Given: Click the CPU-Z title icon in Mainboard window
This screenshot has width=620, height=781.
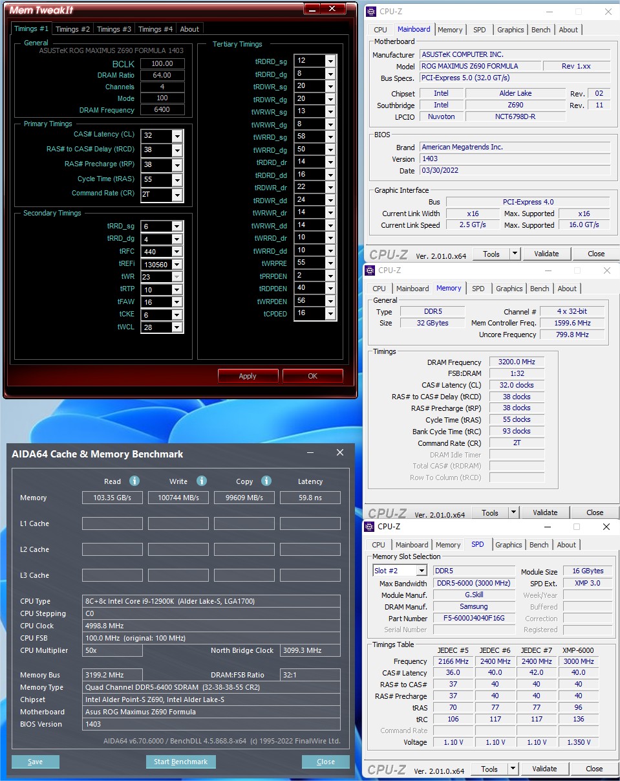Looking at the screenshot, I should 371,11.
